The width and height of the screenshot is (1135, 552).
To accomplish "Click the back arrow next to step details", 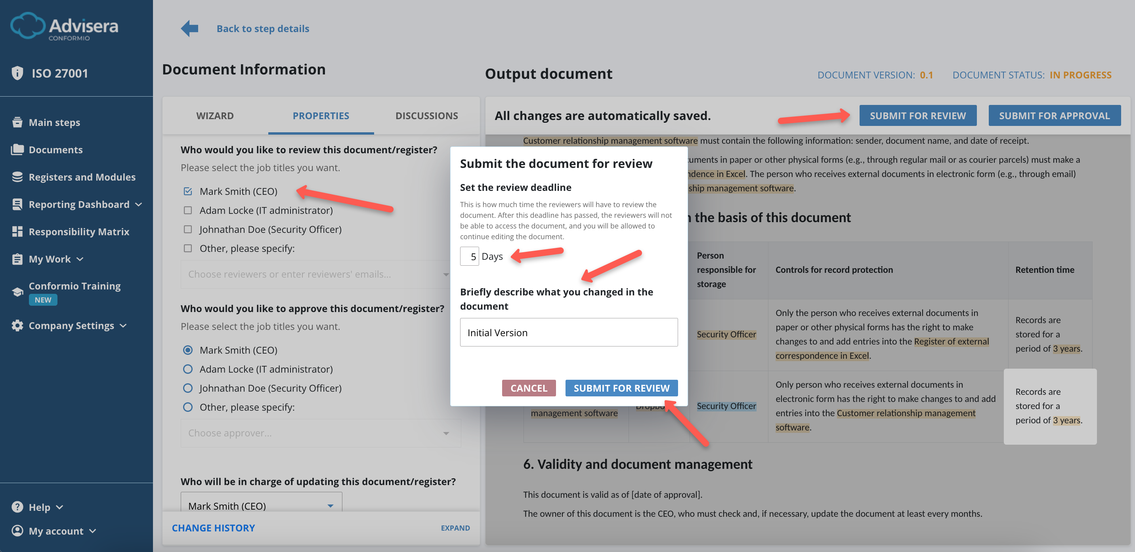I will point(189,28).
